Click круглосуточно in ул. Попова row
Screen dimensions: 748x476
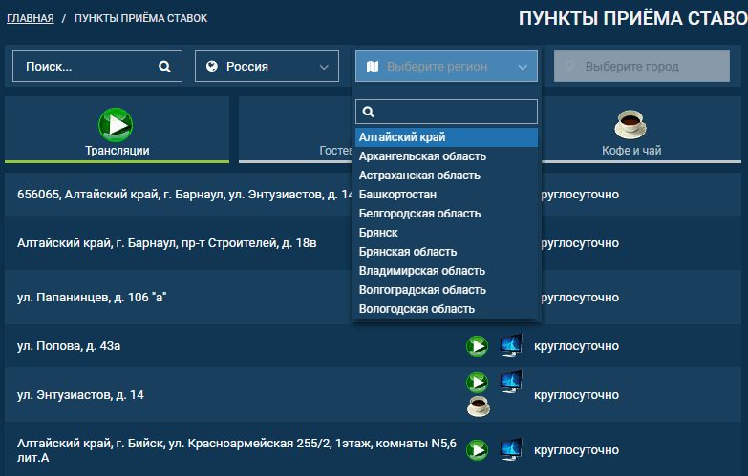tap(576, 346)
